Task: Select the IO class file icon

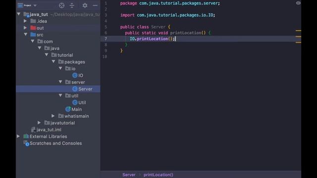Action: pos(75,75)
